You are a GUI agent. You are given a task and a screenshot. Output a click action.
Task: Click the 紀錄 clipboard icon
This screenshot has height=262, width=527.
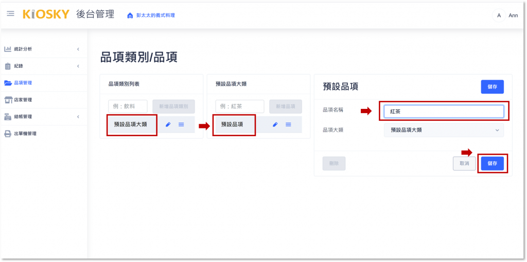coord(8,66)
